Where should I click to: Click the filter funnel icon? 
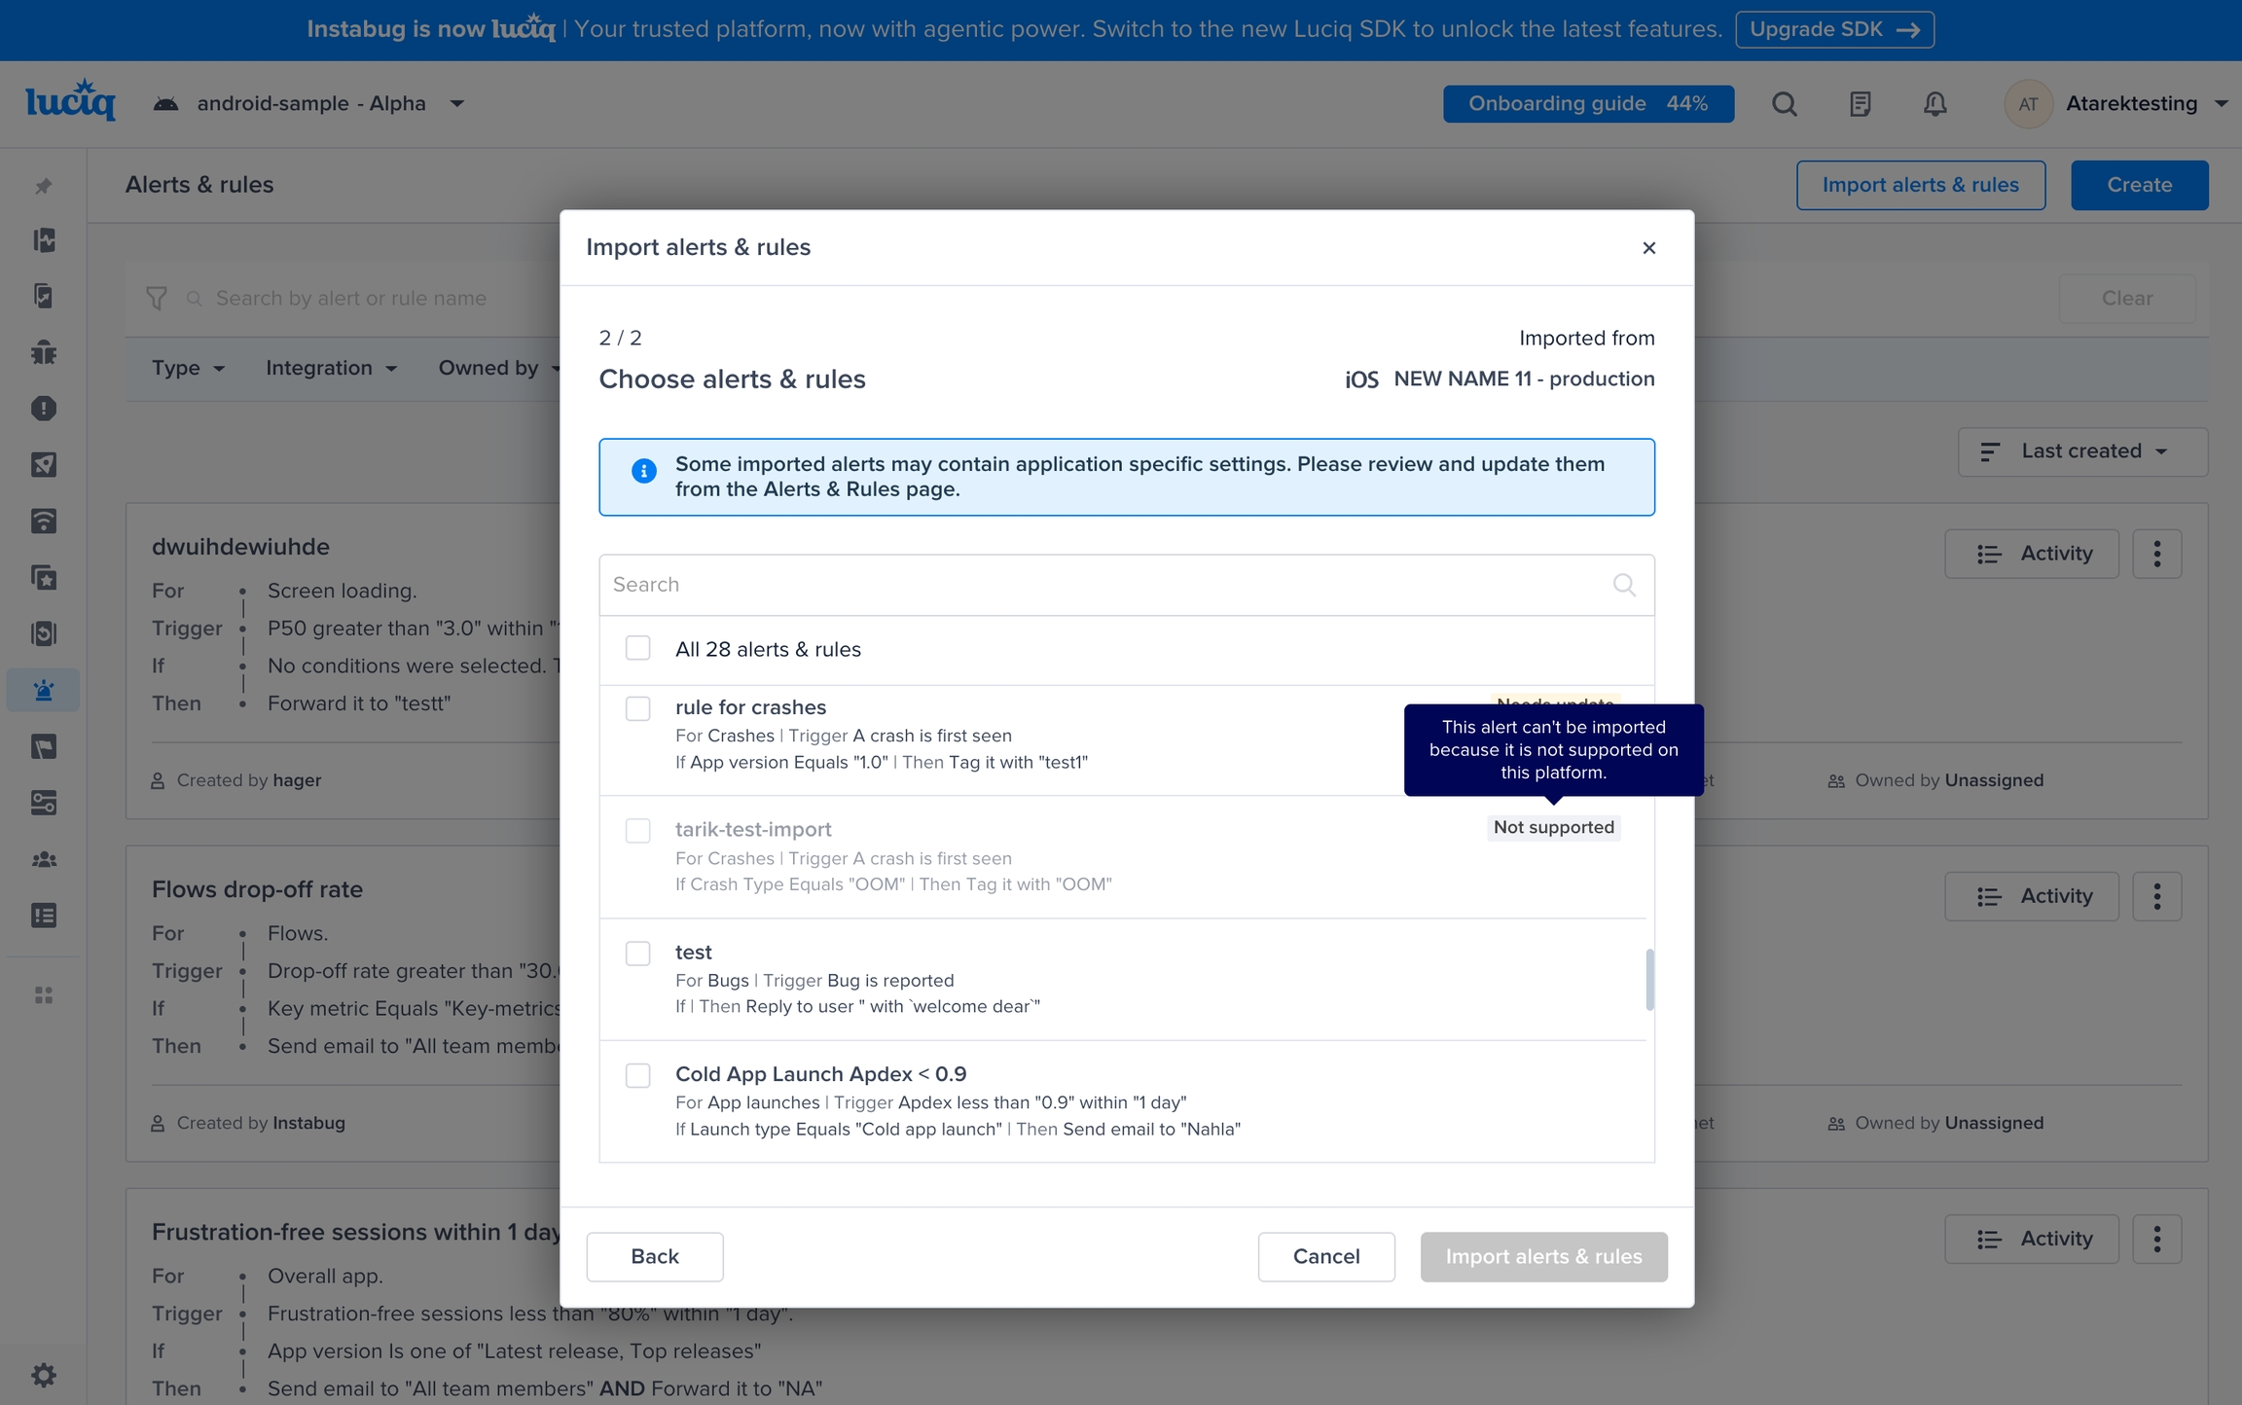(x=156, y=298)
